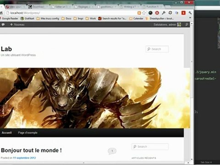
Task: Click the page scrollbar down arrow
Action: [x=192, y=159]
